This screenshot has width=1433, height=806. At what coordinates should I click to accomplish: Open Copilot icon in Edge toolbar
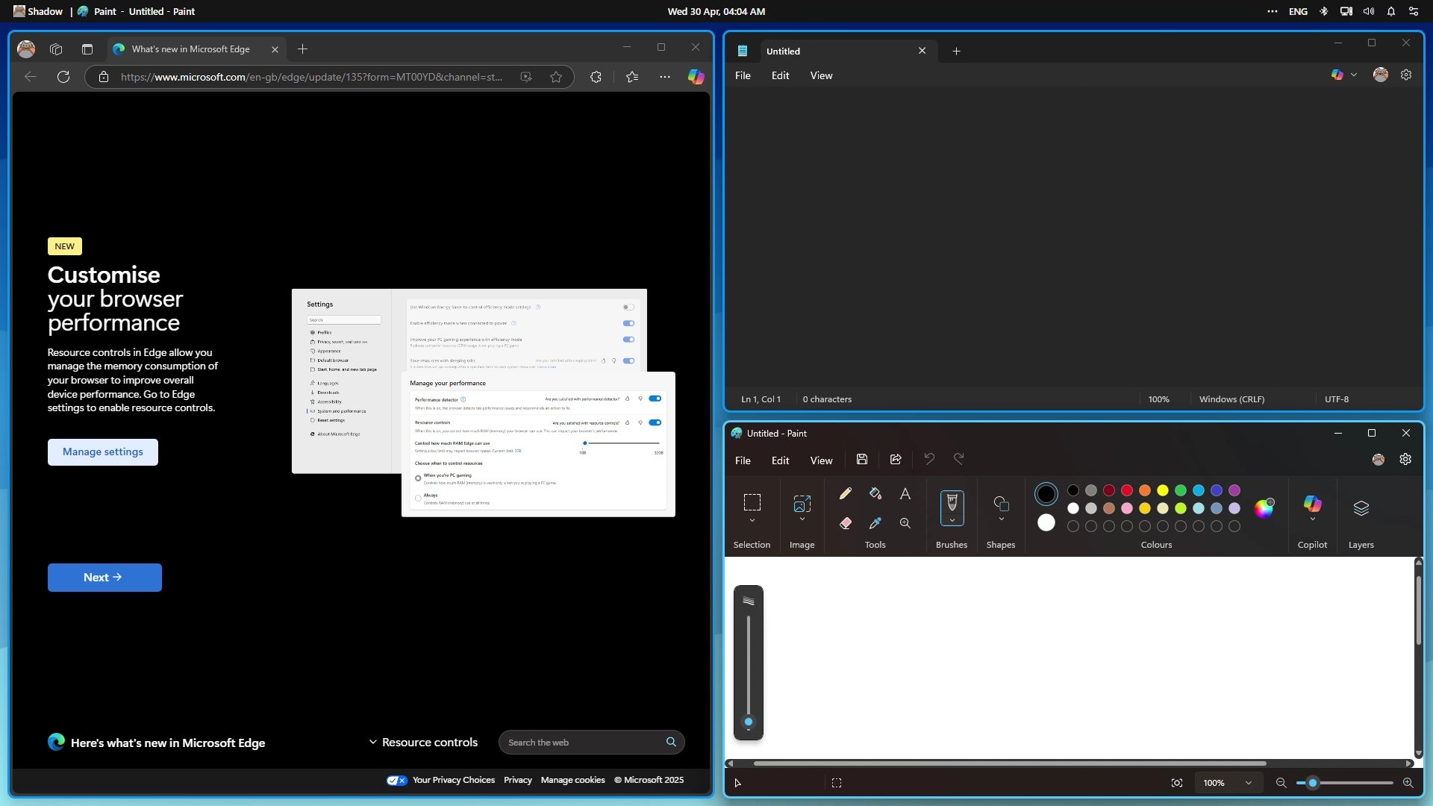click(696, 77)
